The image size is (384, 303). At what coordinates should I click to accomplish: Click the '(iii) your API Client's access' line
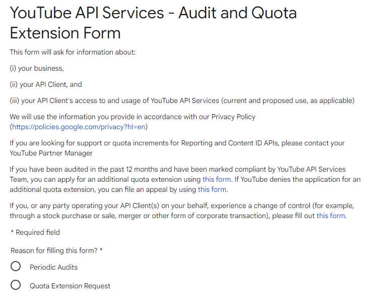click(182, 100)
